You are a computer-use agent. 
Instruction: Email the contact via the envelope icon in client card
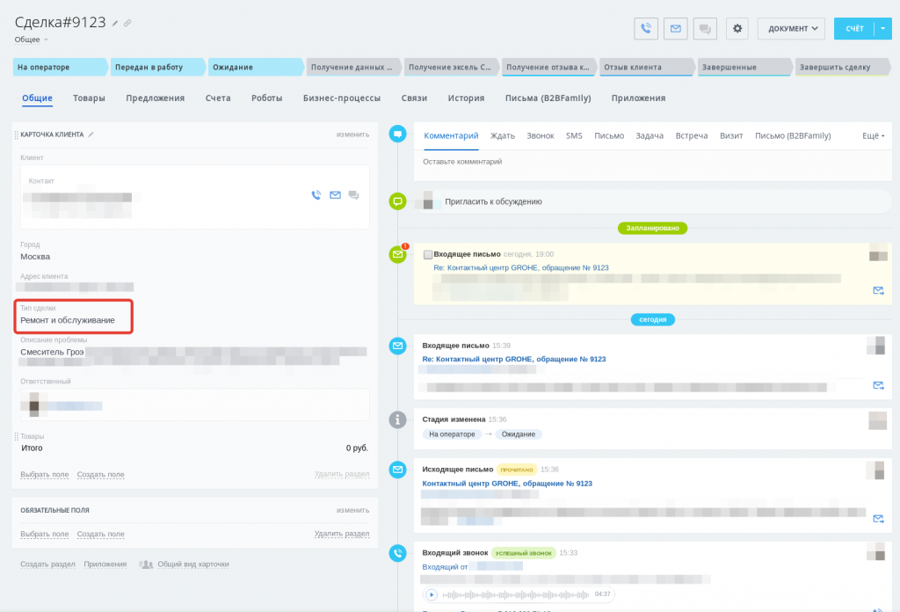(x=335, y=195)
